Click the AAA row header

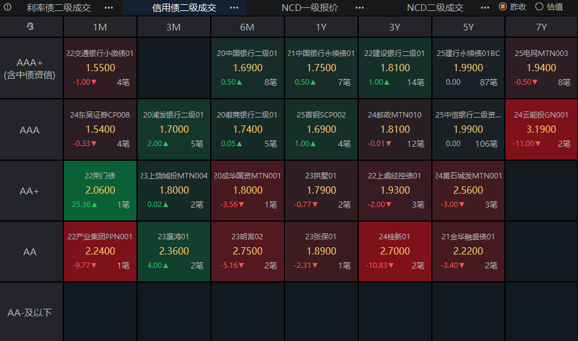click(31, 130)
